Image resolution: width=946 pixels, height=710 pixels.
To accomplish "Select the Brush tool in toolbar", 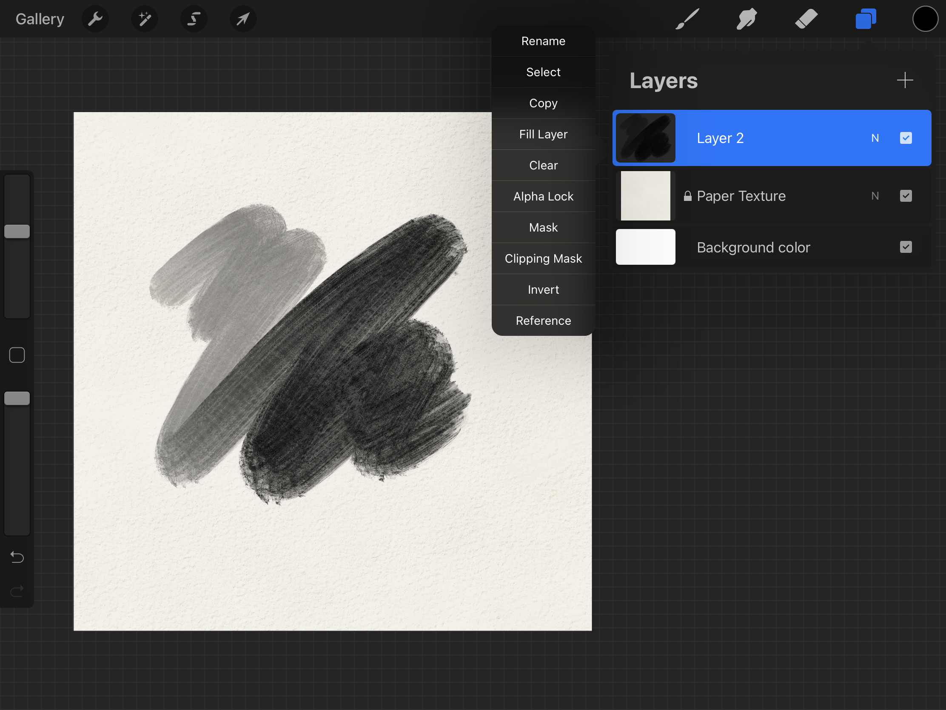I will [x=686, y=19].
